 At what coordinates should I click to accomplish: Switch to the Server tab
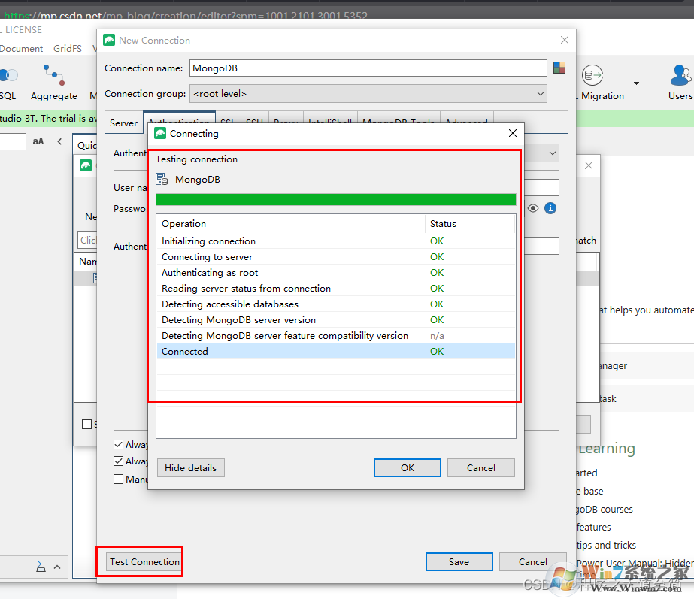(123, 123)
